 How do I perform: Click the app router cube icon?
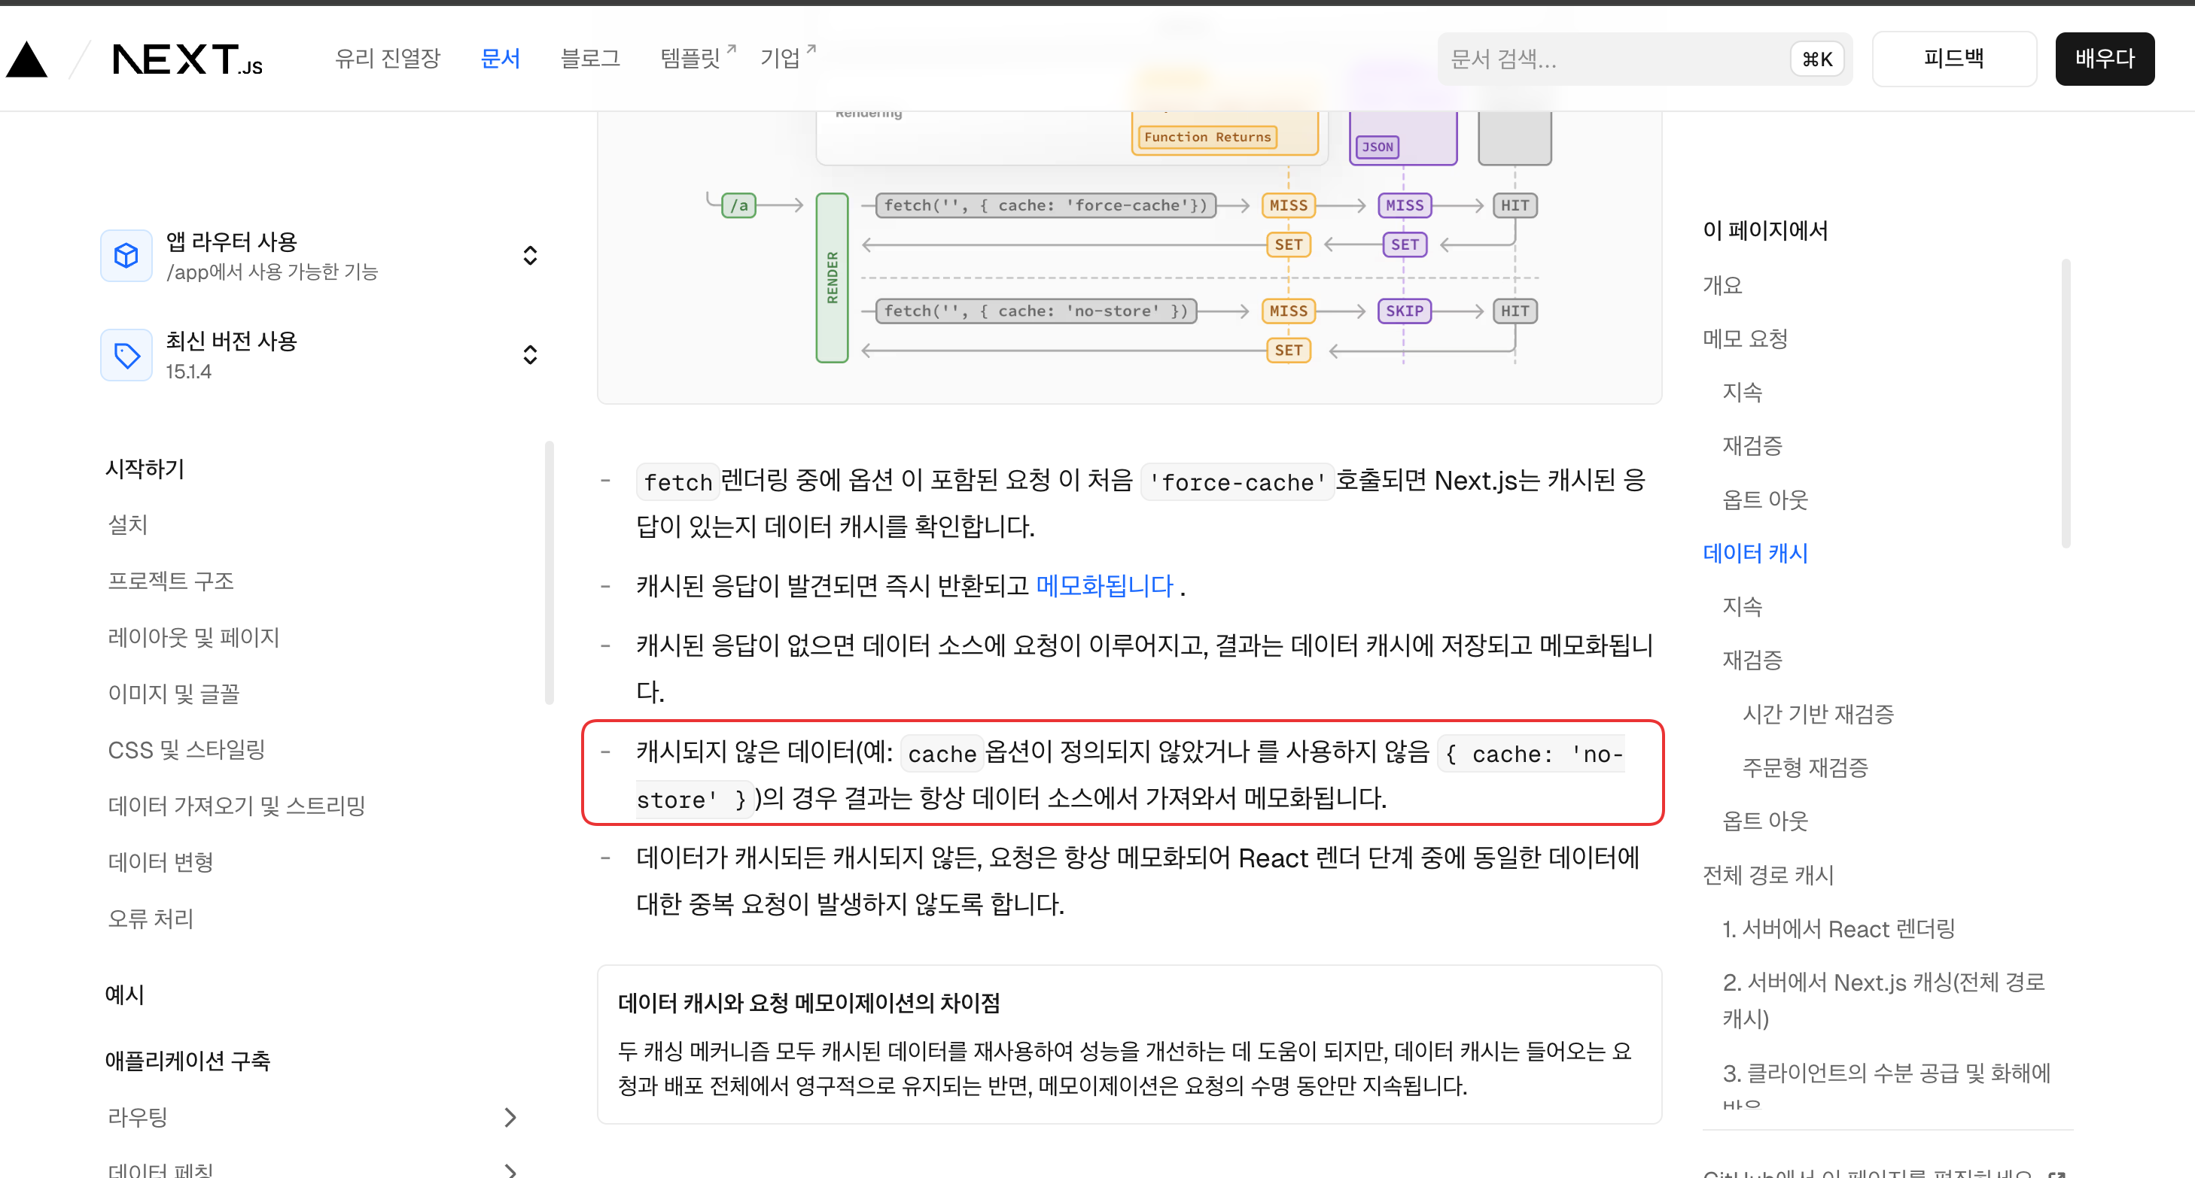click(x=126, y=256)
